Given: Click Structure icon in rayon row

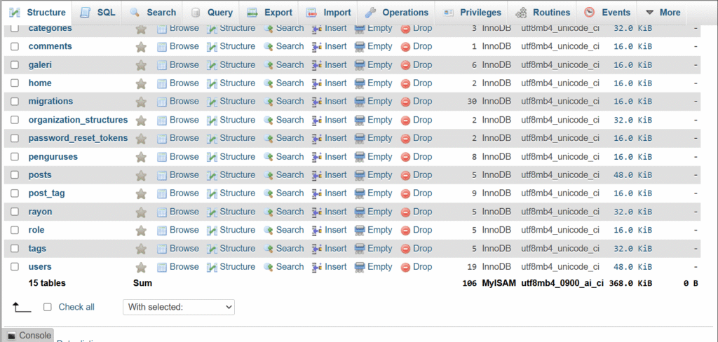Looking at the screenshot, I should 212,212.
